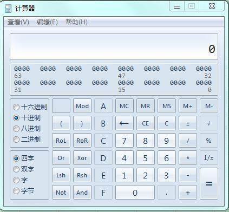Screen dimensions: 229x212
Task: Click the percent button
Action: [209, 141]
